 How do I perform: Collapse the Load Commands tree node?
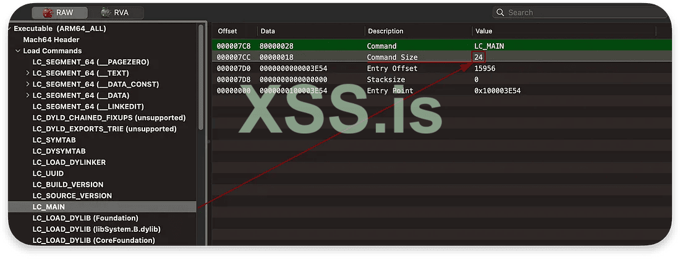18,51
